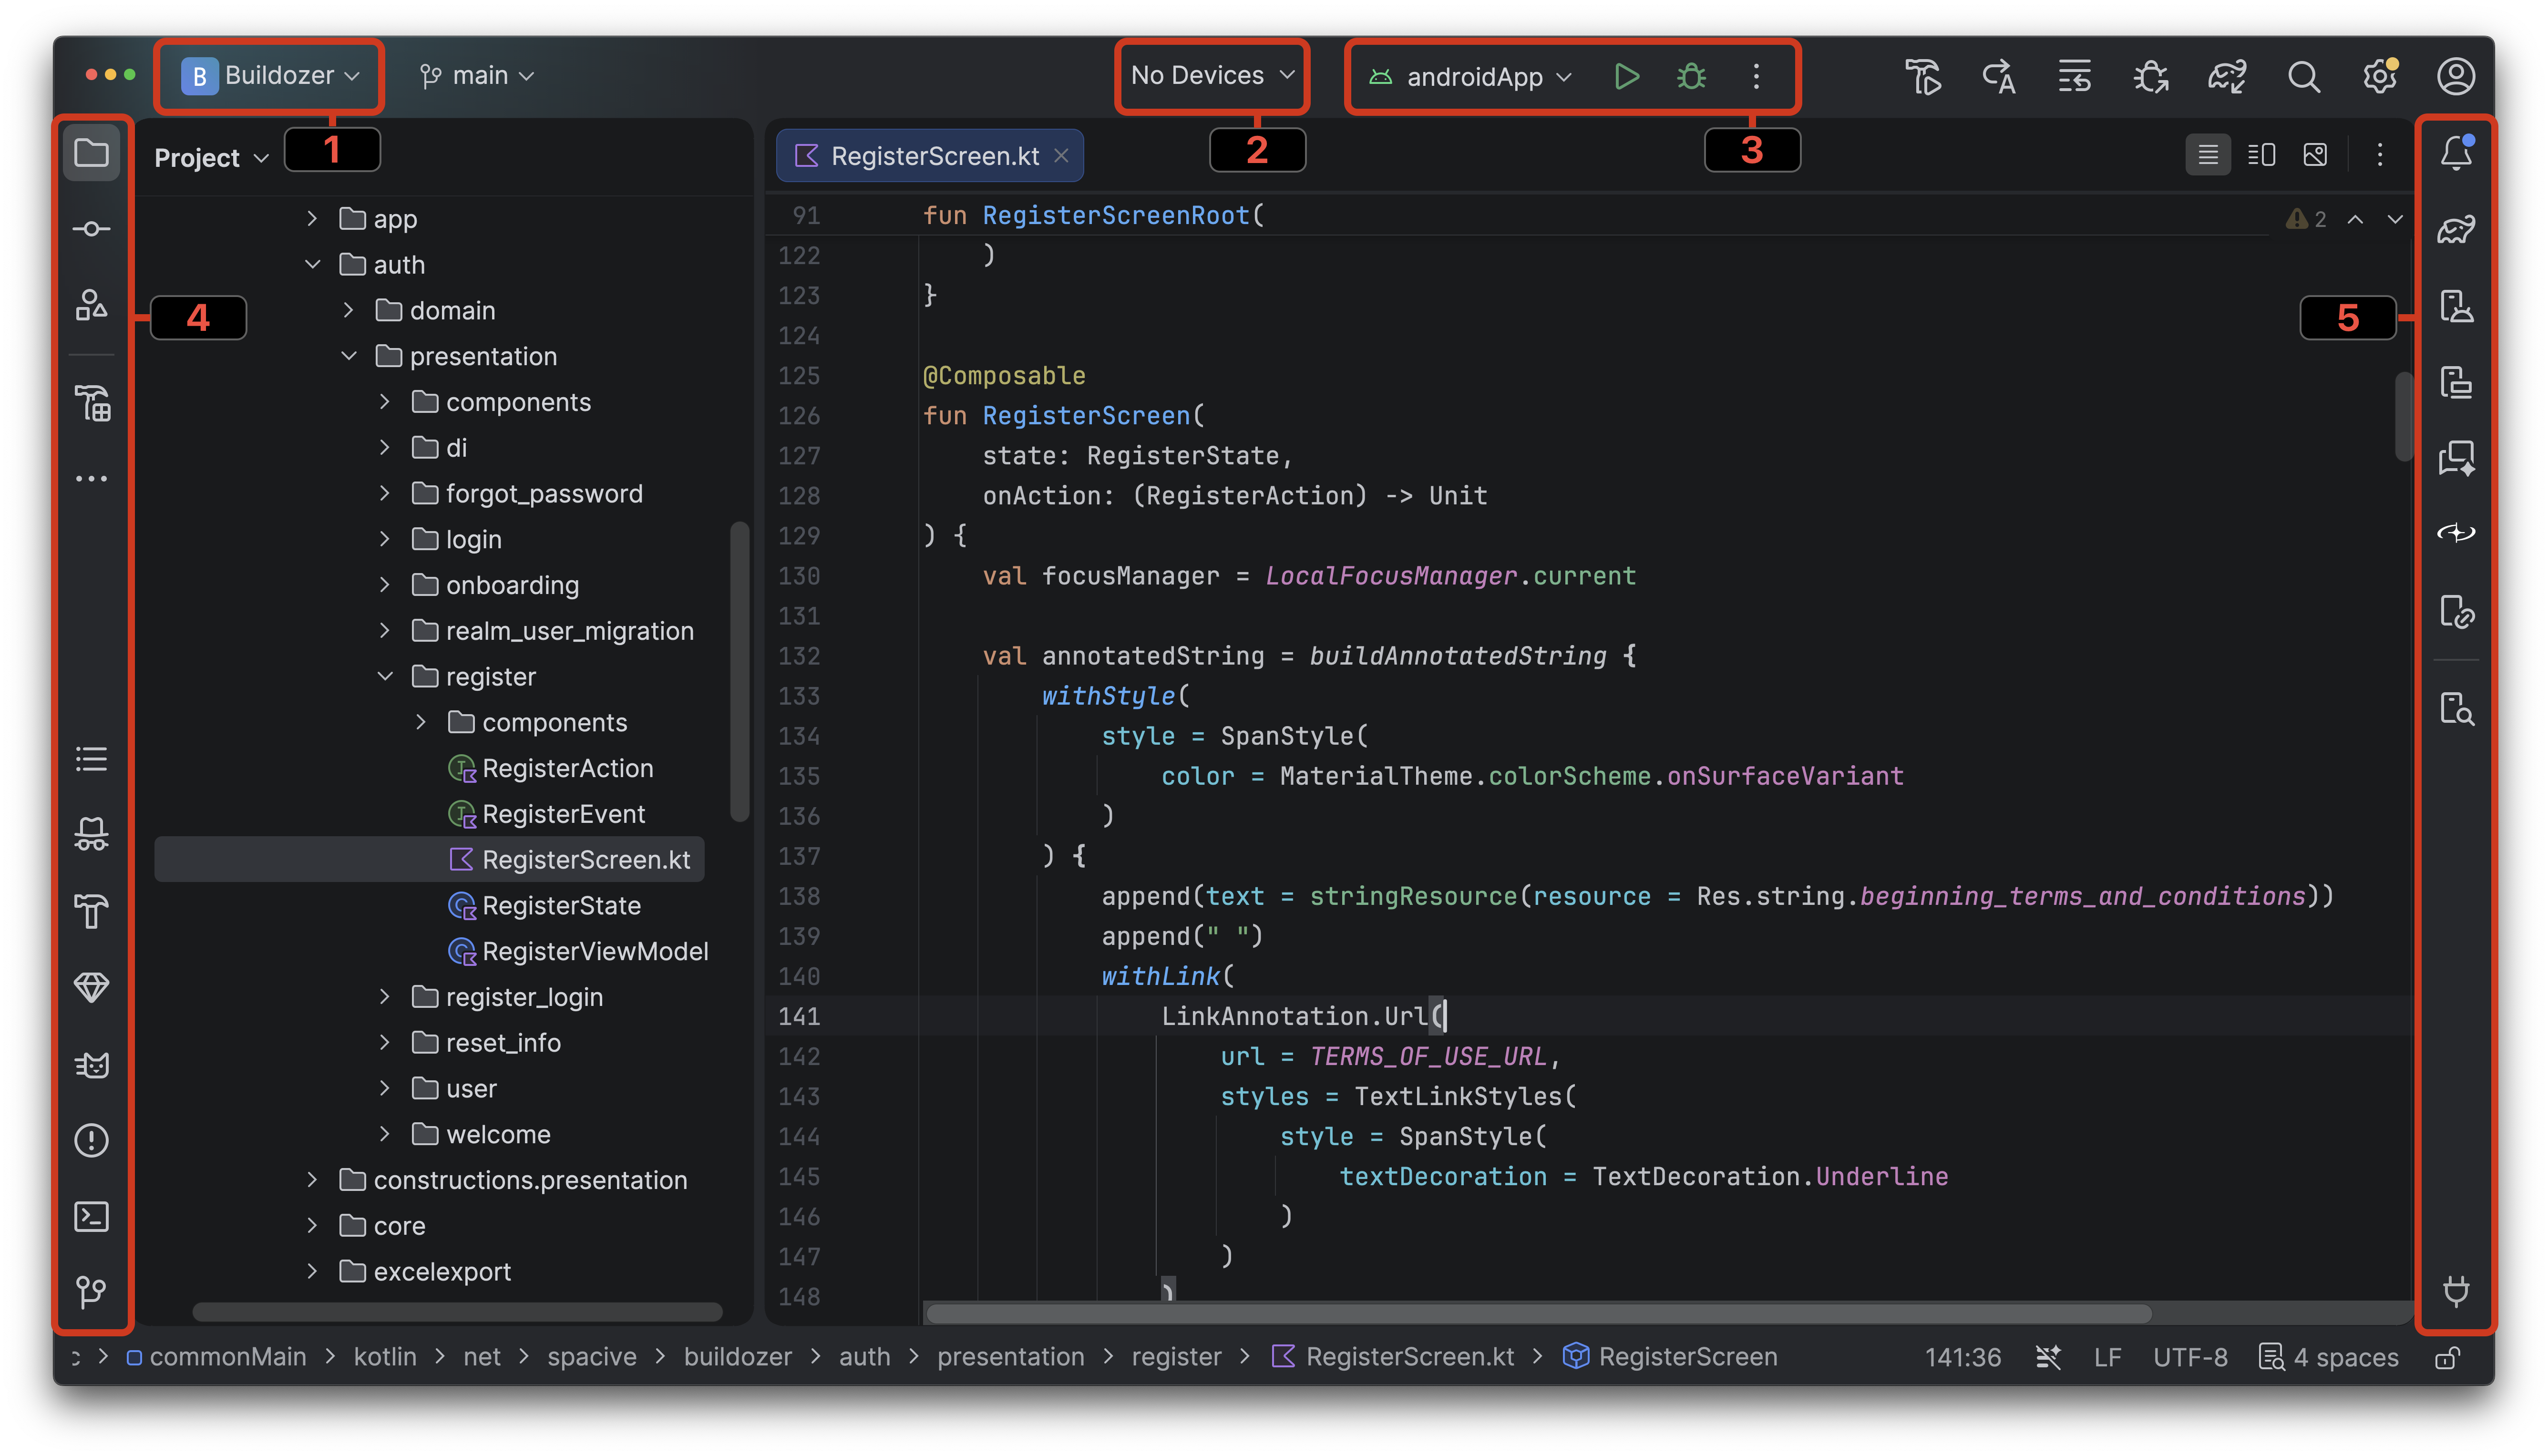Switch editor to Split view mode
Image resolution: width=2548 pixels, height=1456 pixels.
point(2262,155)
